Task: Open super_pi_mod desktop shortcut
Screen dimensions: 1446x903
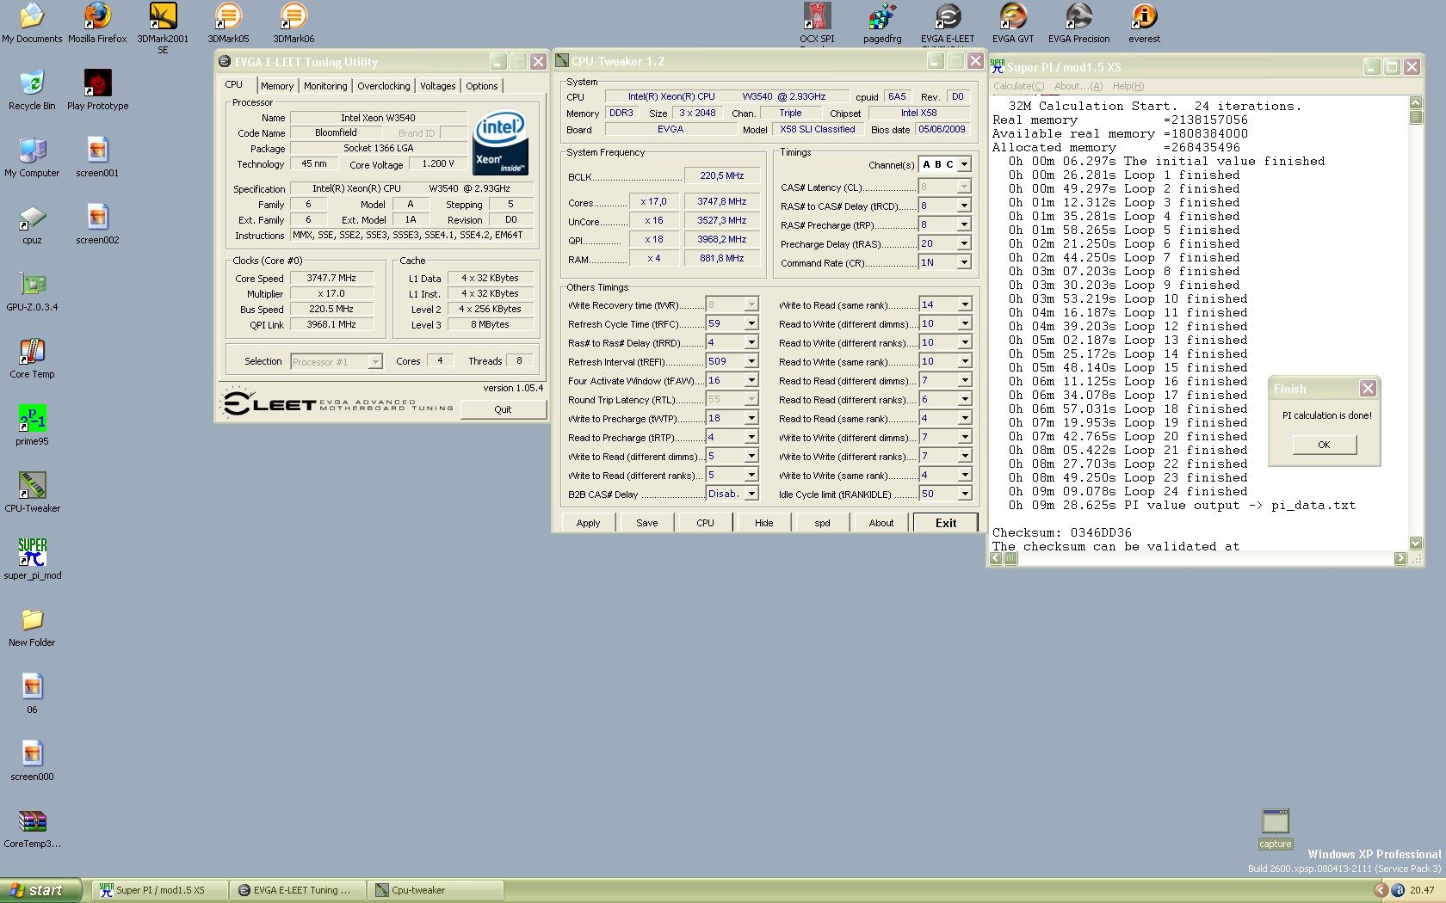Action: click(32, 559)
